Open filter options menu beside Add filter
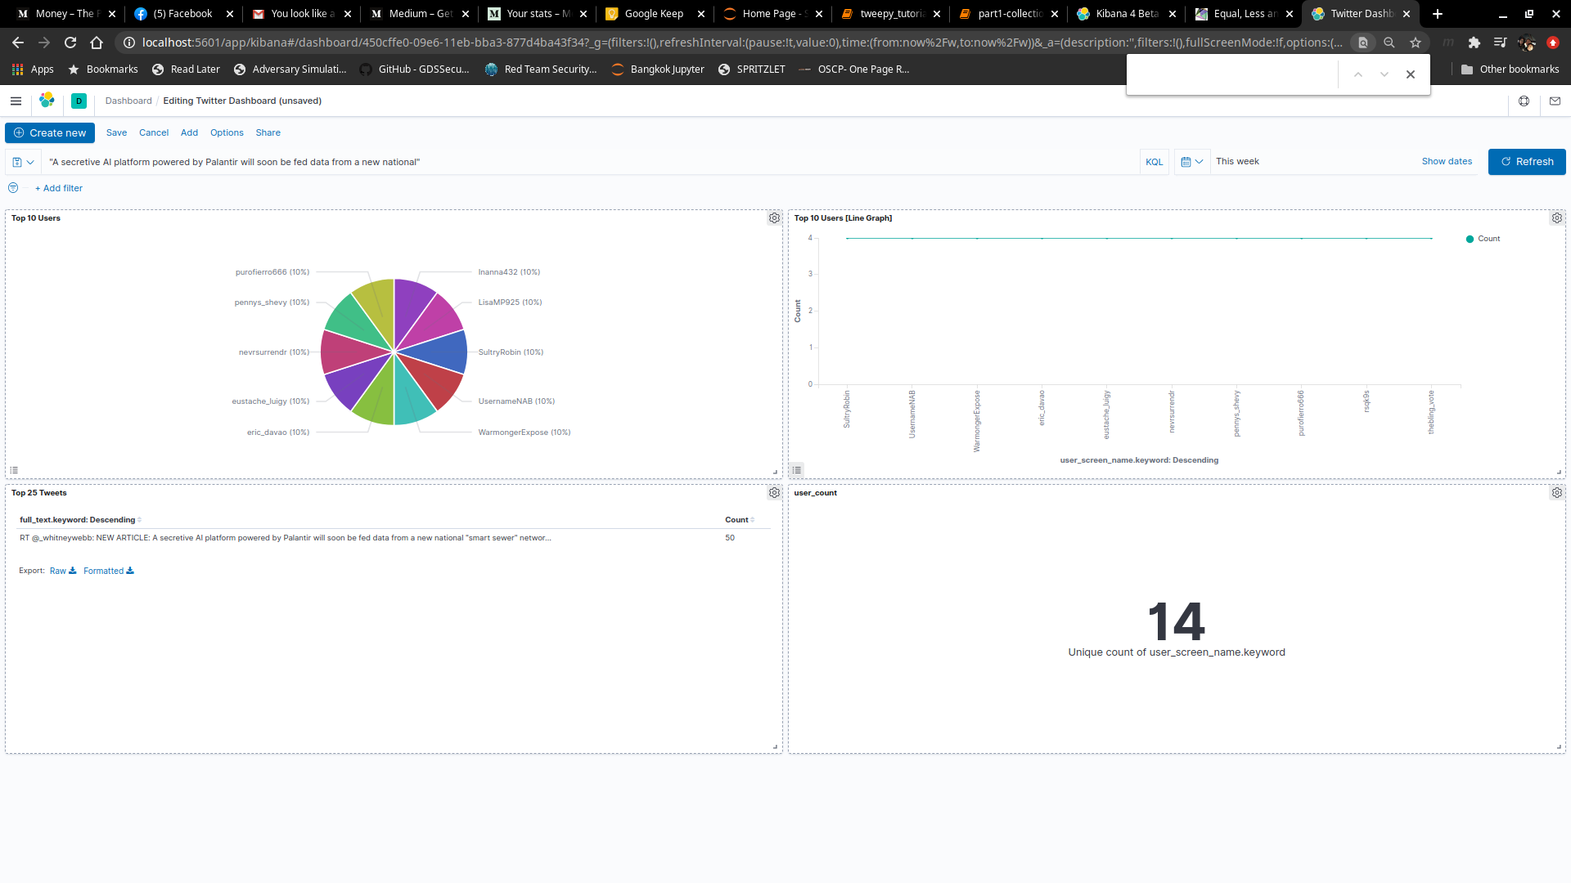1571x883 pixels. pos(13,188)
